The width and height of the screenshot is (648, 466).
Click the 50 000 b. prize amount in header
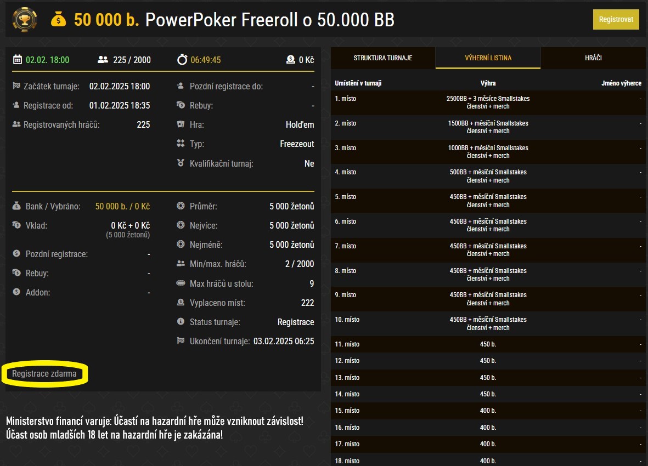(x=106, y=19)
